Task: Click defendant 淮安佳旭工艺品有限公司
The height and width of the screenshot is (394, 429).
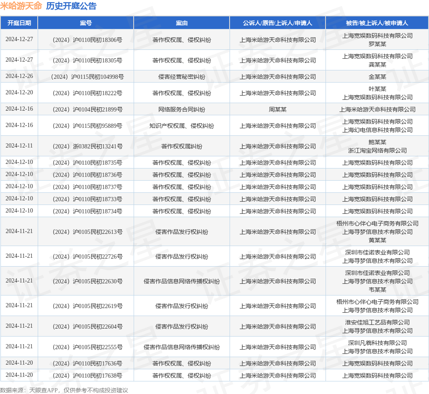Action: (377, 323)
